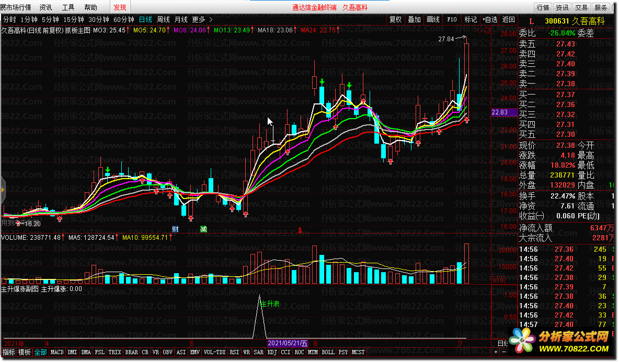This screenshot has width=619, height=362.
Task: Click the plus zoom button at bottom right
Action: pos(496,352)
